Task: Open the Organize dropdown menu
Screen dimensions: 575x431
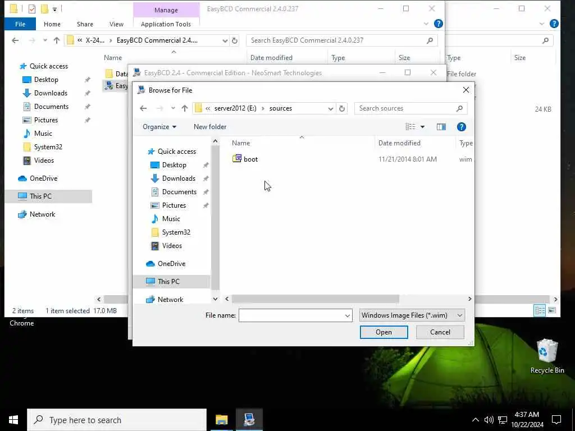Action: (159, 127)
